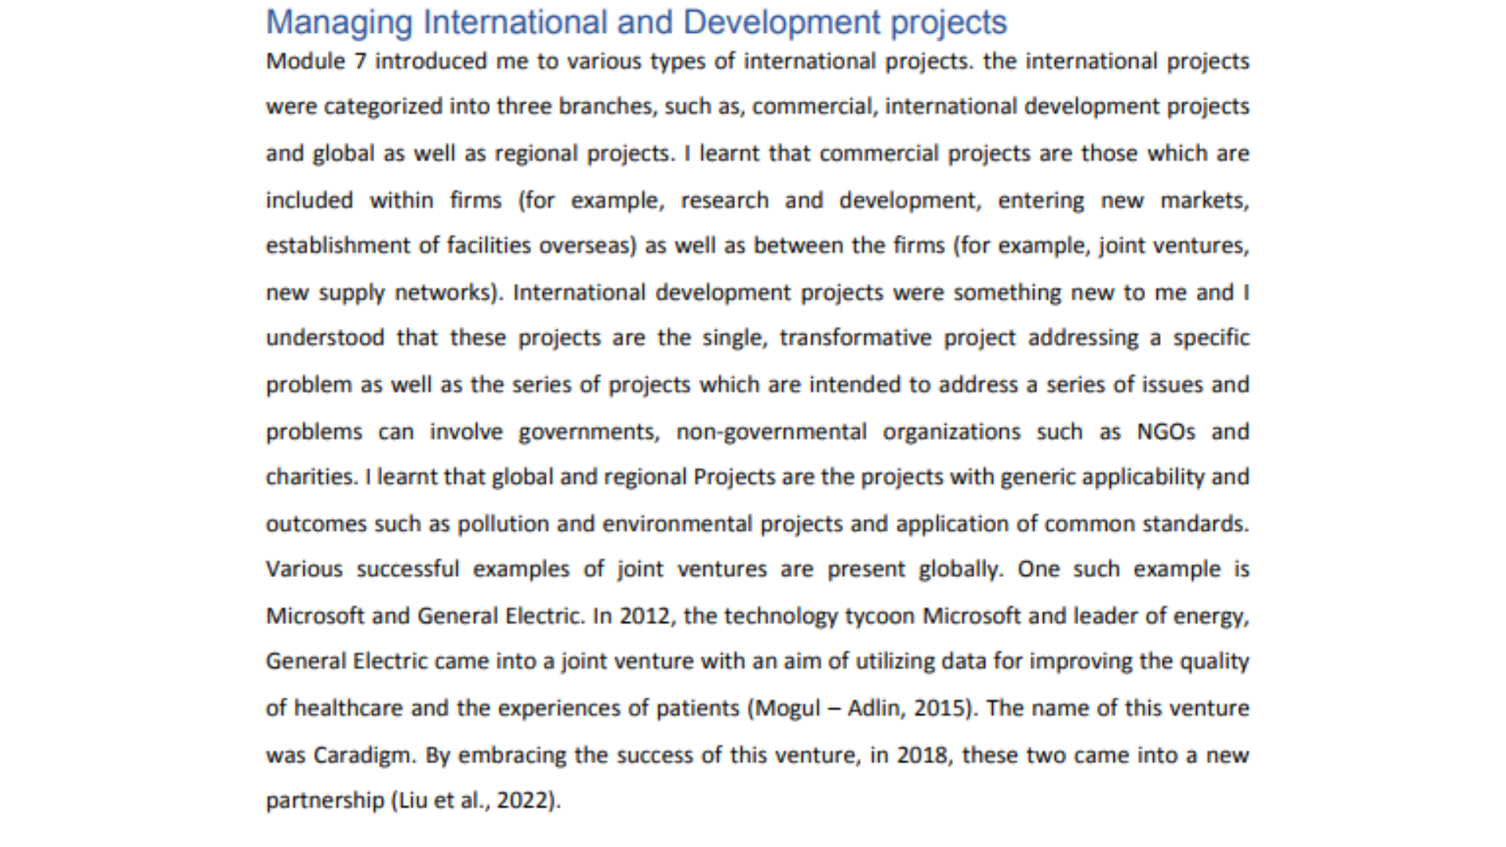Click the word "partnership" in the last line
This screenshot has height=847, width=1506.
(x=324, y=801)
